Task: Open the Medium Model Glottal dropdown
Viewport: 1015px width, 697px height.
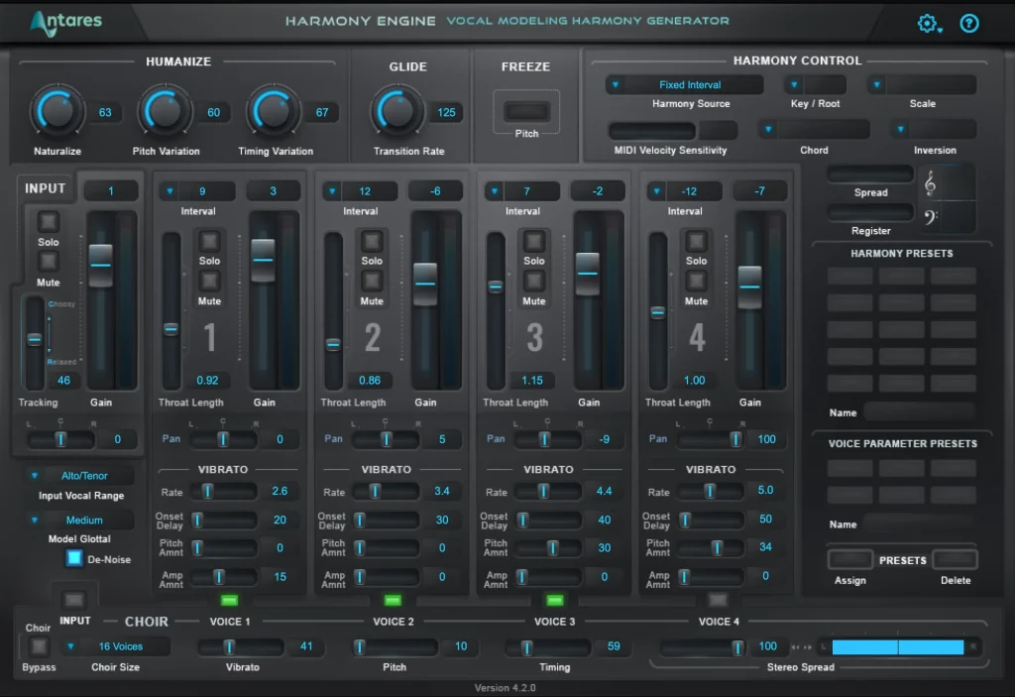Action: [x=79, y=520]
